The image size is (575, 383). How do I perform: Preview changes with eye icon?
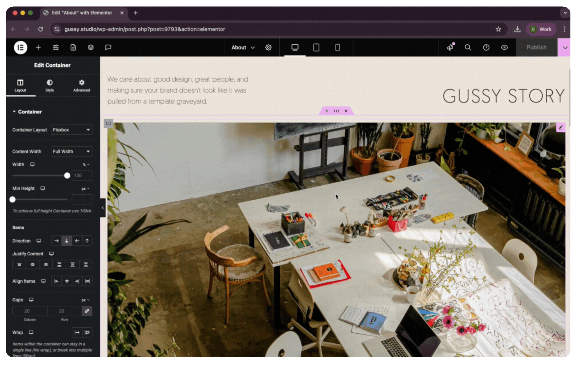click(504, 48)
